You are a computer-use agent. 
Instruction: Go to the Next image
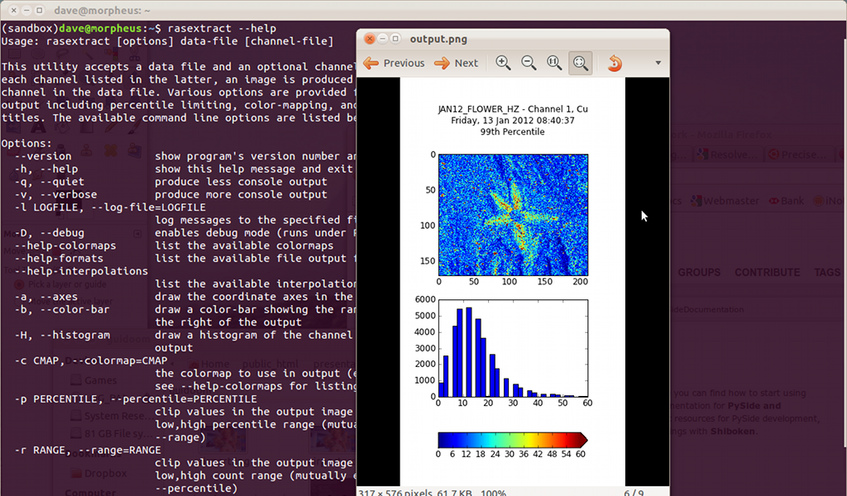click(457, 63)
